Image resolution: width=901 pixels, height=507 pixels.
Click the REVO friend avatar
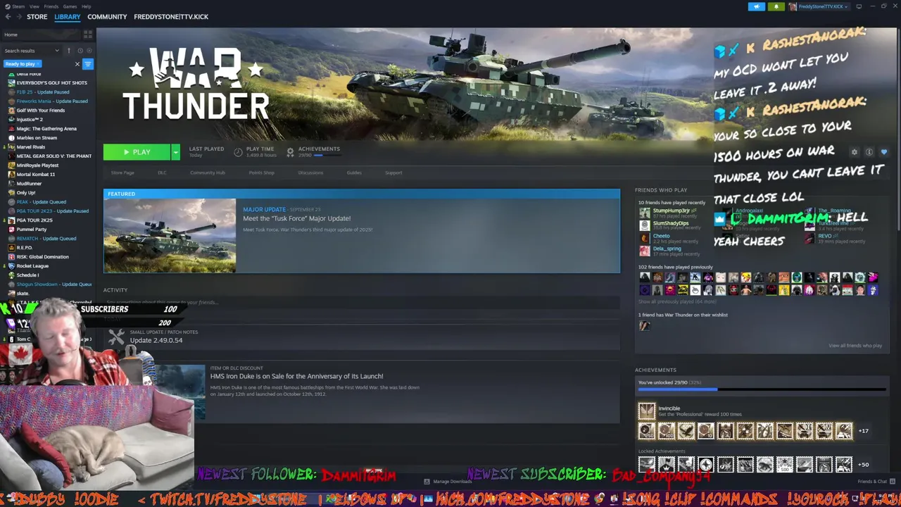[809, 238]
